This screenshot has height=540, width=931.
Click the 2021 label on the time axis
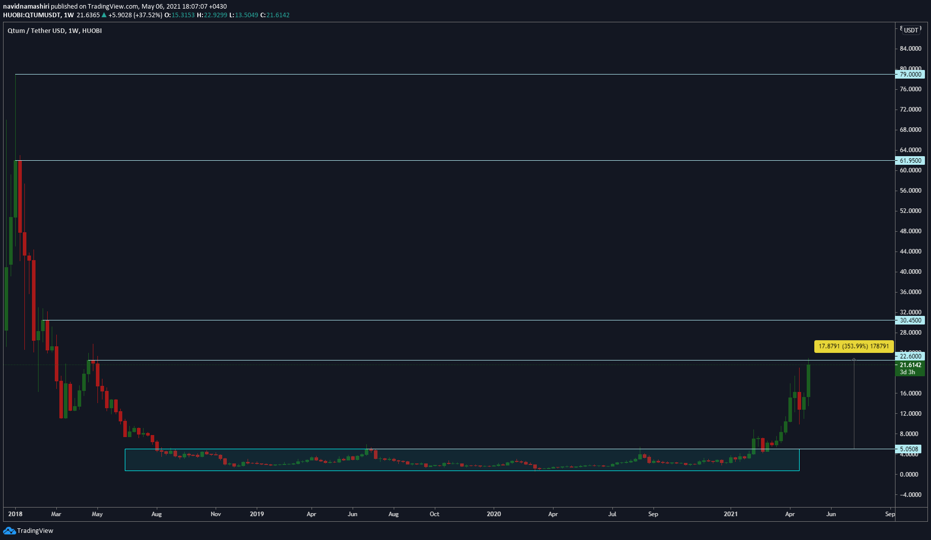731,514
